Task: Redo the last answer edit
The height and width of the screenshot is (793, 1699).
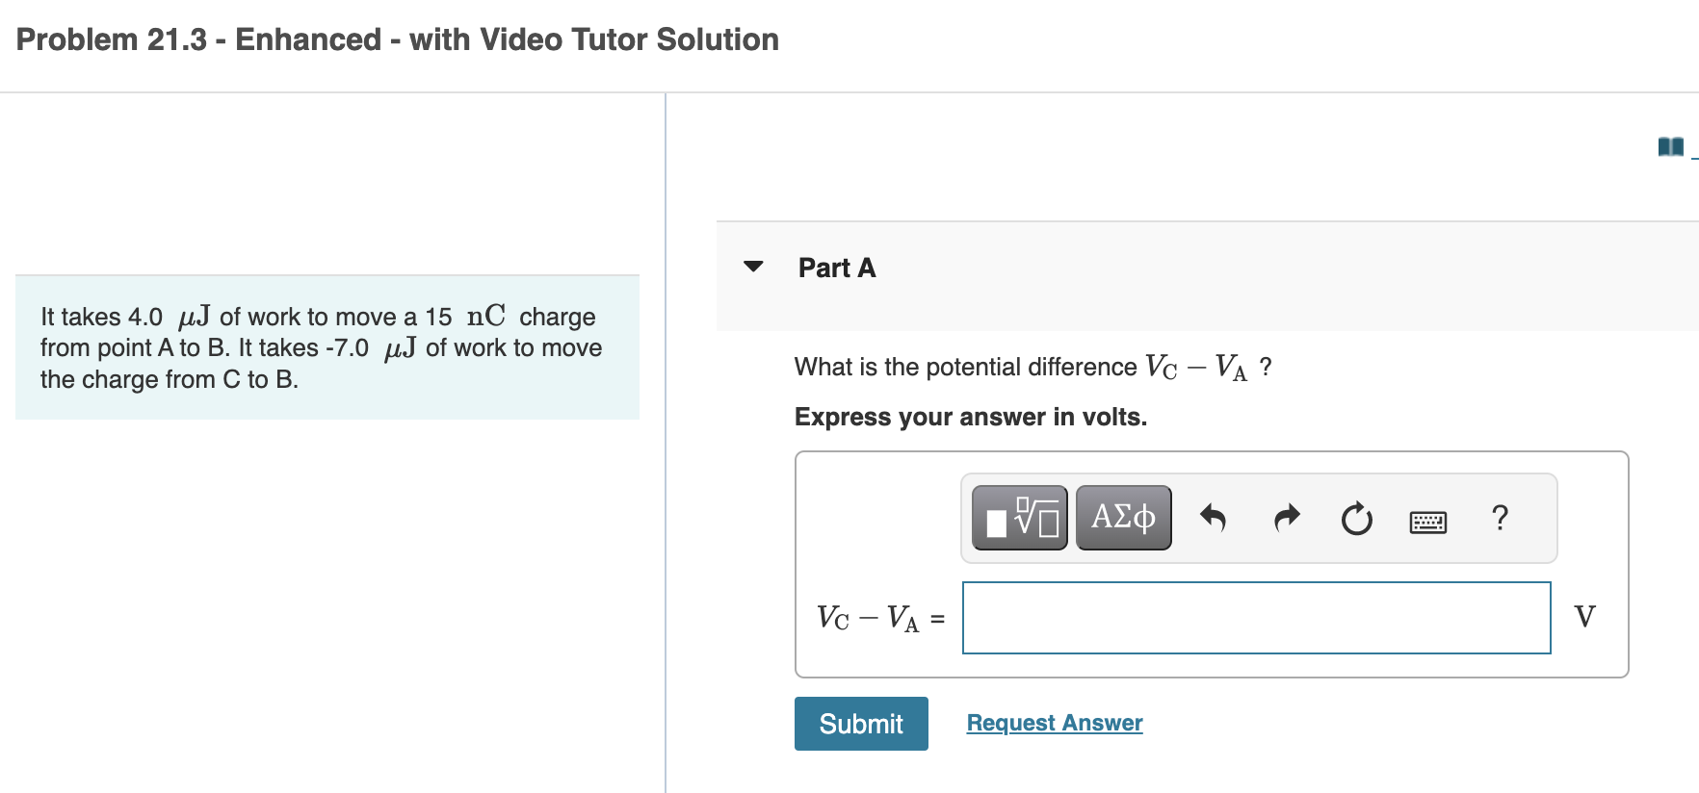Action: (1287, 519)
